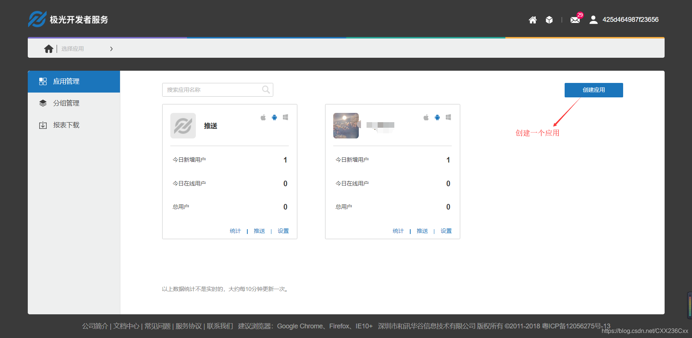The height and width of the screenshot is (338, 692).
Task: Open the mail messages icon with badge 29
Action: [575, 20]
